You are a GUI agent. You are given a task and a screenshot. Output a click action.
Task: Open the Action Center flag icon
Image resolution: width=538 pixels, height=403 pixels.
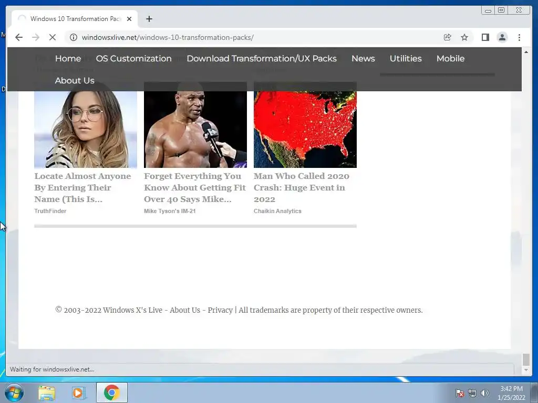tap(459, 393)
